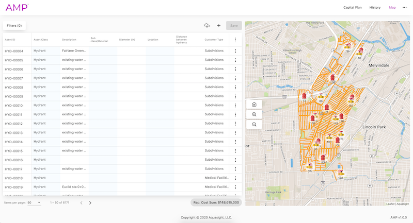Viewport: 413px width, 223px height.
Task: Open the Filters (0) panel
Action: point(14,25)
